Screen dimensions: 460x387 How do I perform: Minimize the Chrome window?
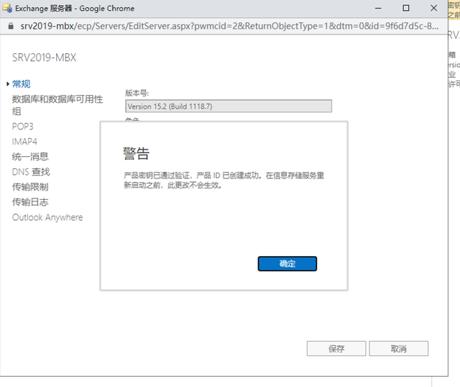click(378, 8)
